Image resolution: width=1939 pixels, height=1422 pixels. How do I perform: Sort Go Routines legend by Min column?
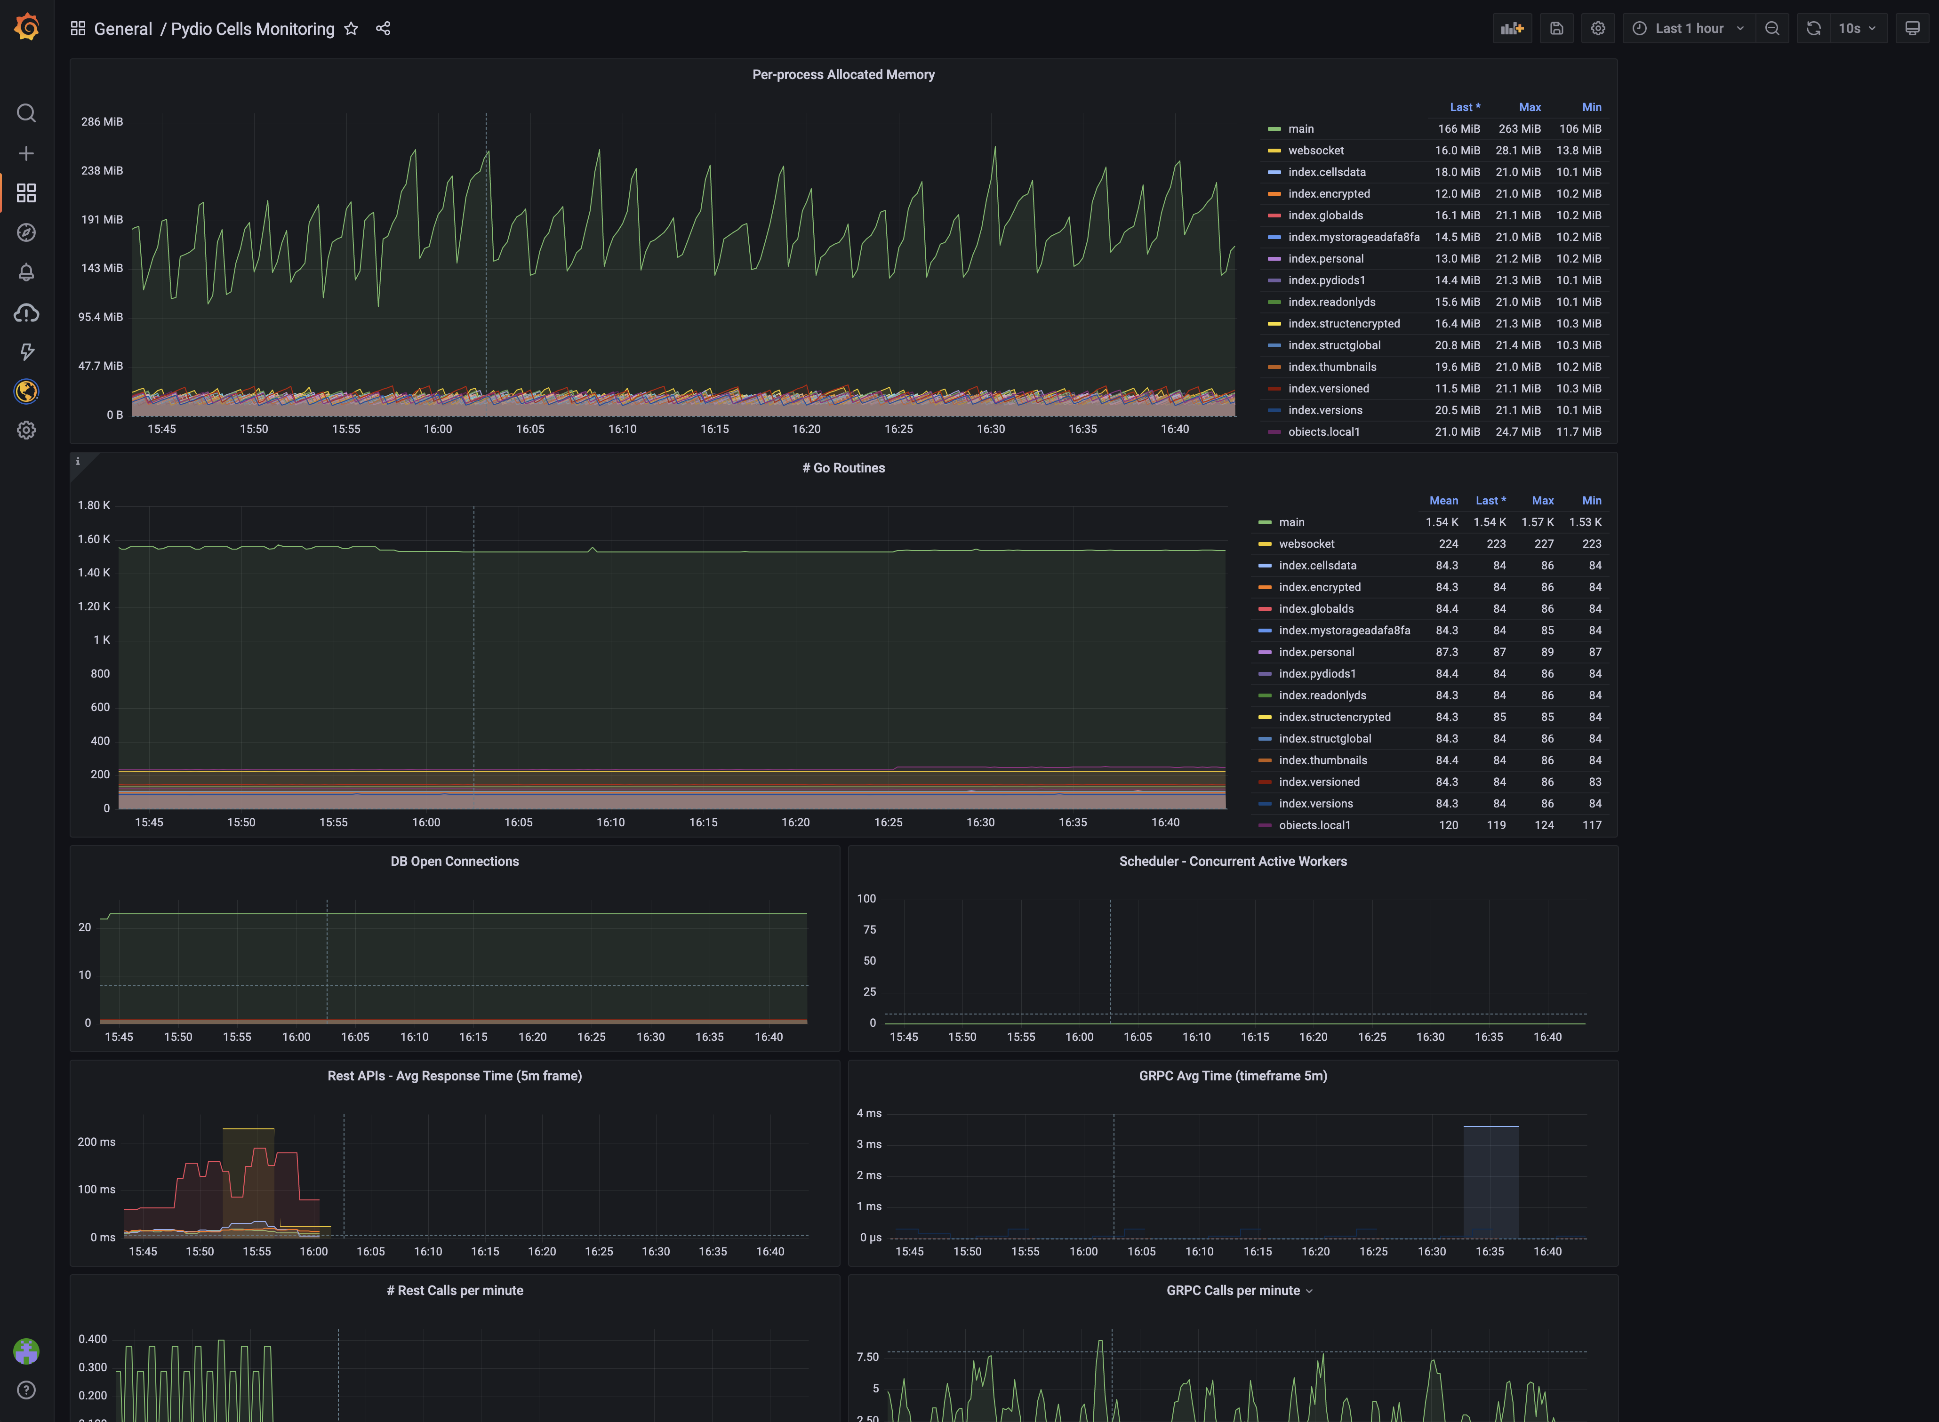(x=1591, y=501)
